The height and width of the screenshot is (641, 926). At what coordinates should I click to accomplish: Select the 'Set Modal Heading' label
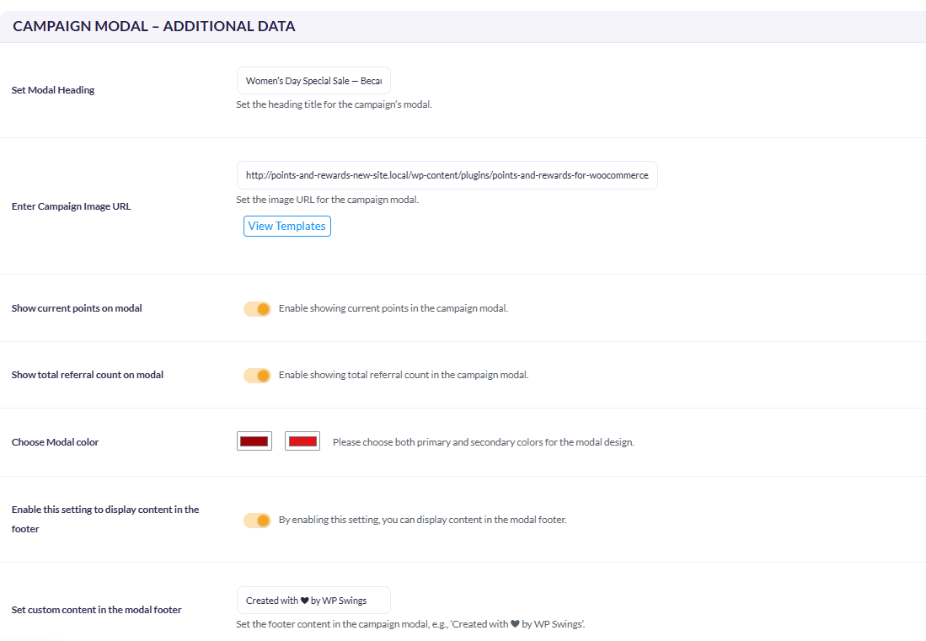point(53,90)
